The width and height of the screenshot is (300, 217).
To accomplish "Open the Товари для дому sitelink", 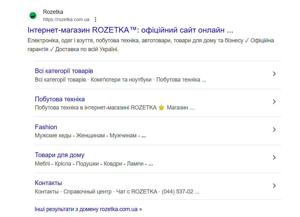I will pyautogui.click(x=60, y=155).
